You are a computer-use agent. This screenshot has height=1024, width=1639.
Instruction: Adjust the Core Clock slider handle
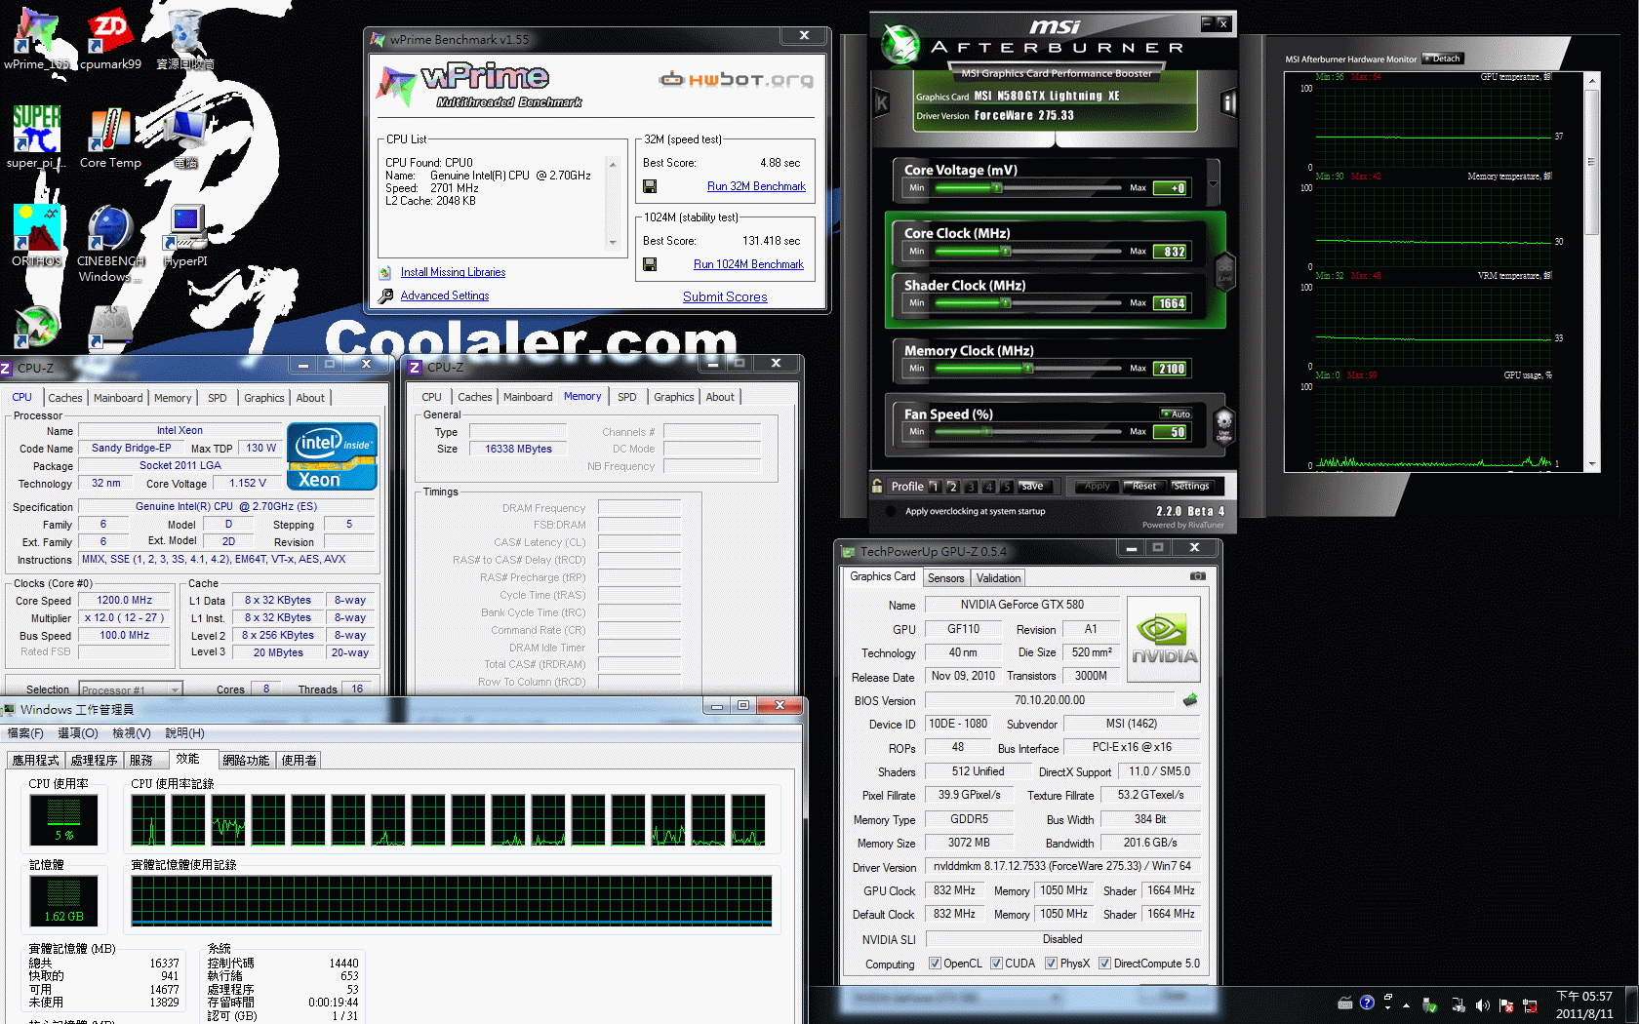pos(1006,252)
